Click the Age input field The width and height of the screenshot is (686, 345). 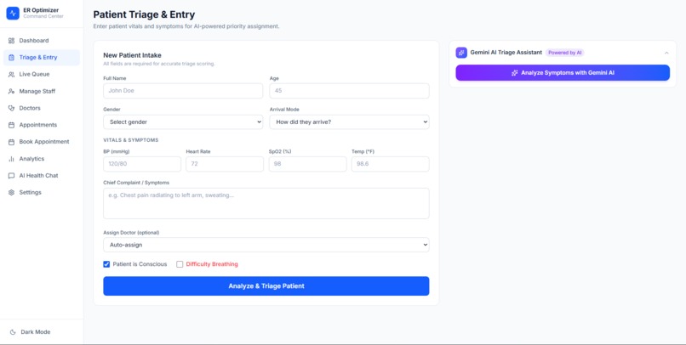[x=349, y=91]
